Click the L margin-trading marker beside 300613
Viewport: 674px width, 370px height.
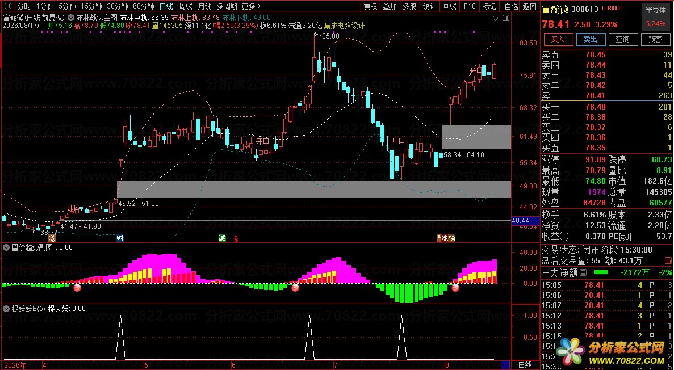604,8
